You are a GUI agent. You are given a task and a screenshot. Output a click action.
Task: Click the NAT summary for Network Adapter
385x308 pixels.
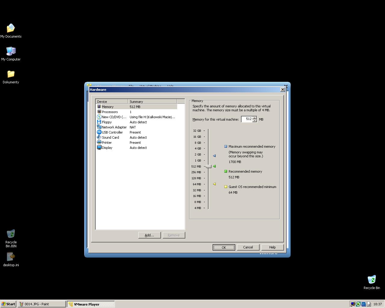point(133,127)
